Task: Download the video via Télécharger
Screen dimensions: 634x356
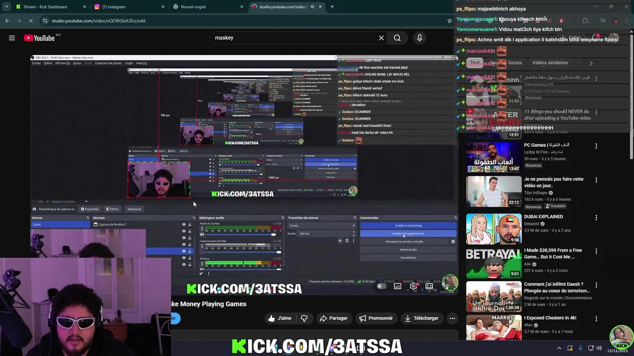Action: click(x=422, y=318)
